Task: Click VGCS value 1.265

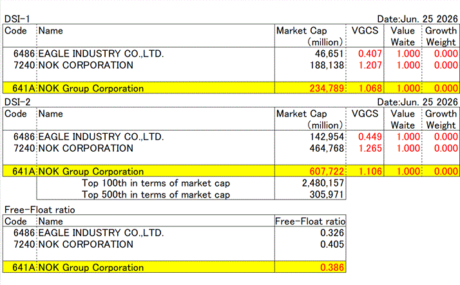Action: (370, 148)
